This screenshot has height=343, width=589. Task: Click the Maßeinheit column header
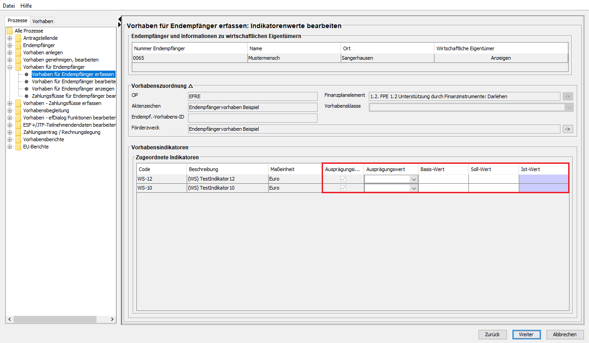click(295, 169)
